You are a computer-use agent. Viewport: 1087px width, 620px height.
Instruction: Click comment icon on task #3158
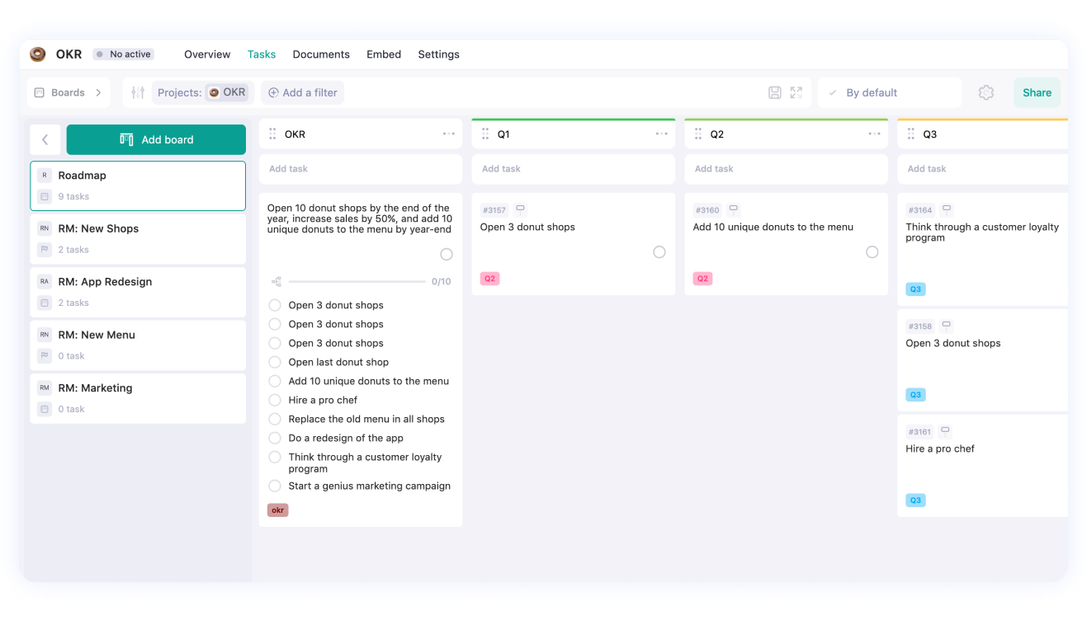(x=947, y=326)
